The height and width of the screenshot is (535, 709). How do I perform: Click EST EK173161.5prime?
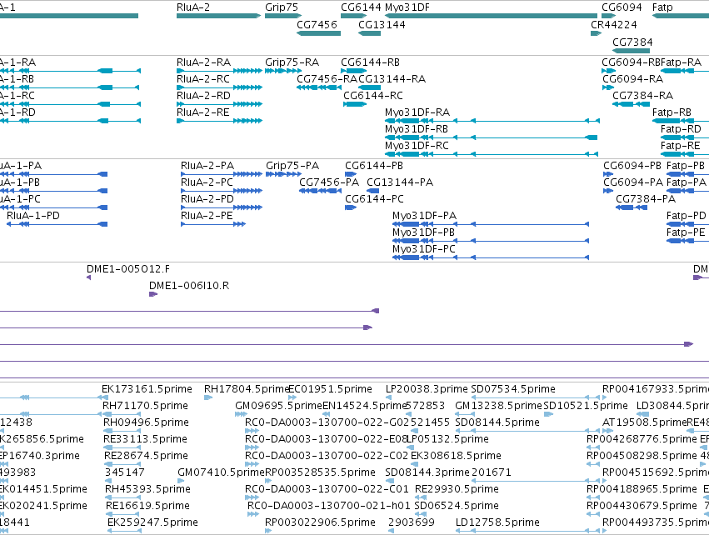147,389
